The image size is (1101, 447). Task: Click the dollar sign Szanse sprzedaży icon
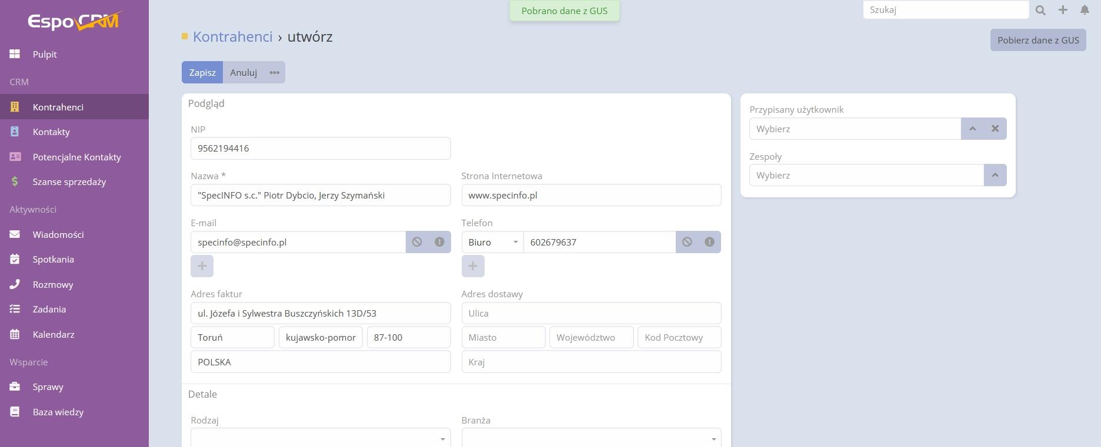[15, 182]
